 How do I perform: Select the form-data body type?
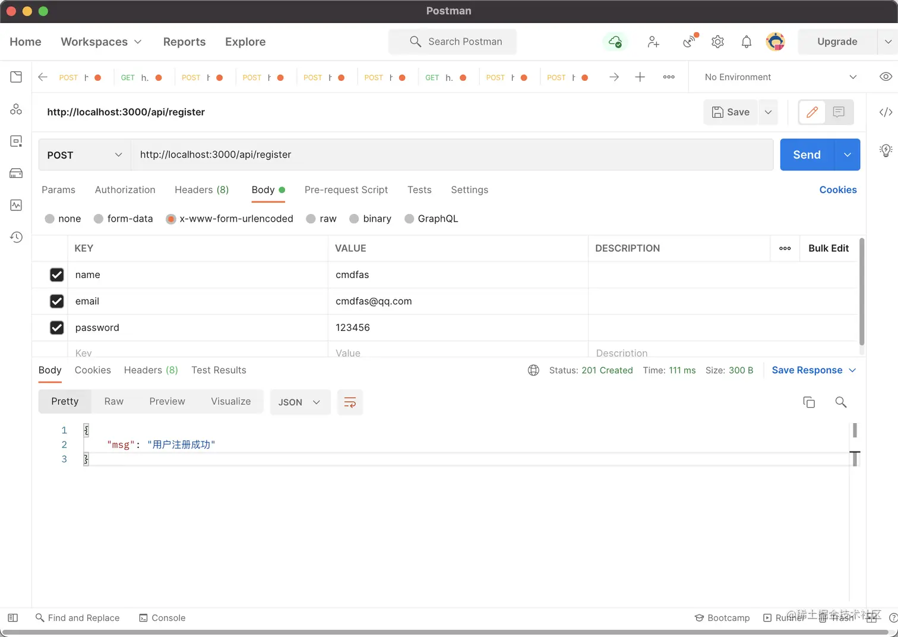pos(99,219)
